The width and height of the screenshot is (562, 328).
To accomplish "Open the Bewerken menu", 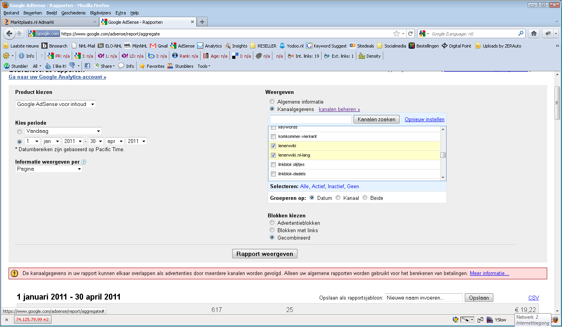I will [32, 13].
